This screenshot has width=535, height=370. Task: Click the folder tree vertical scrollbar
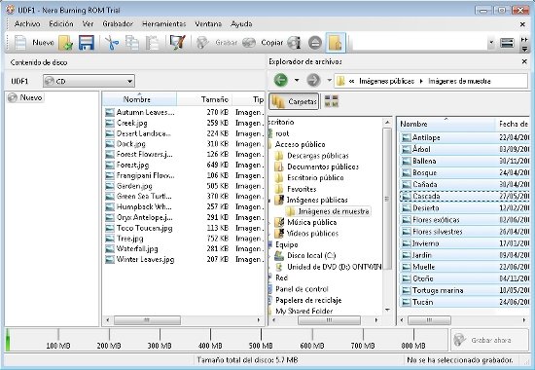pyautogui.click(x=387, y=199)
